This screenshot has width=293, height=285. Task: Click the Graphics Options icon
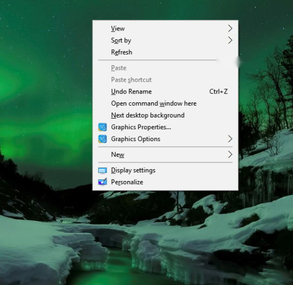point(103,139)
